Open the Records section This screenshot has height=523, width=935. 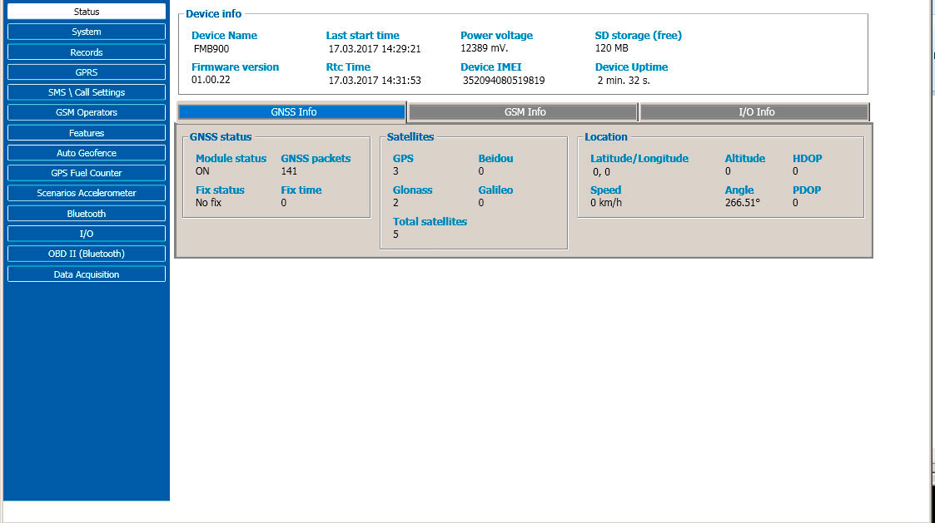click(x=86, y=52)
